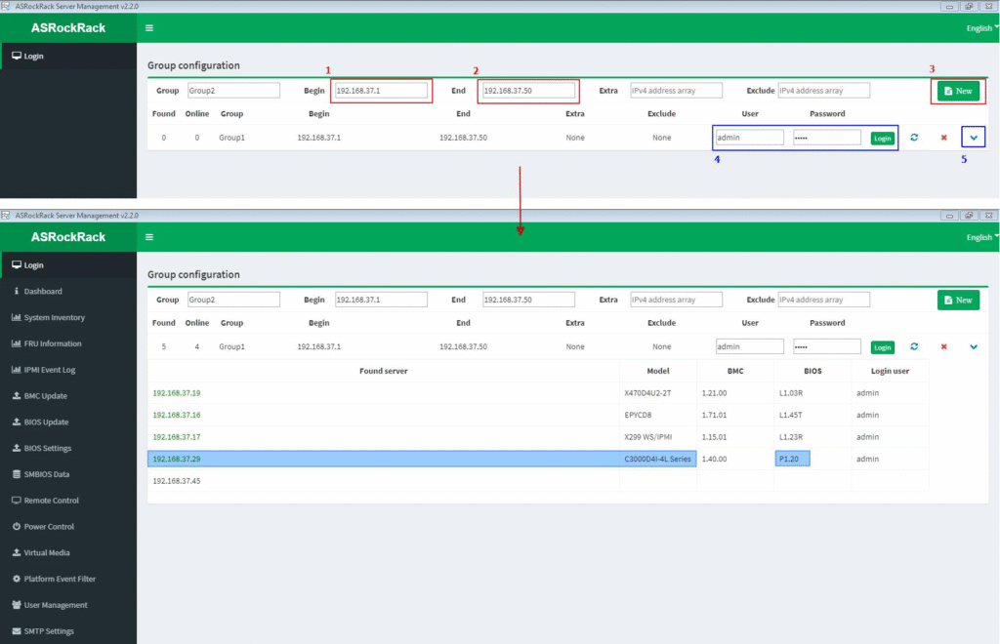Open User Management from the sidebar
Screen dimensions: 1000x644
(55, 606)
